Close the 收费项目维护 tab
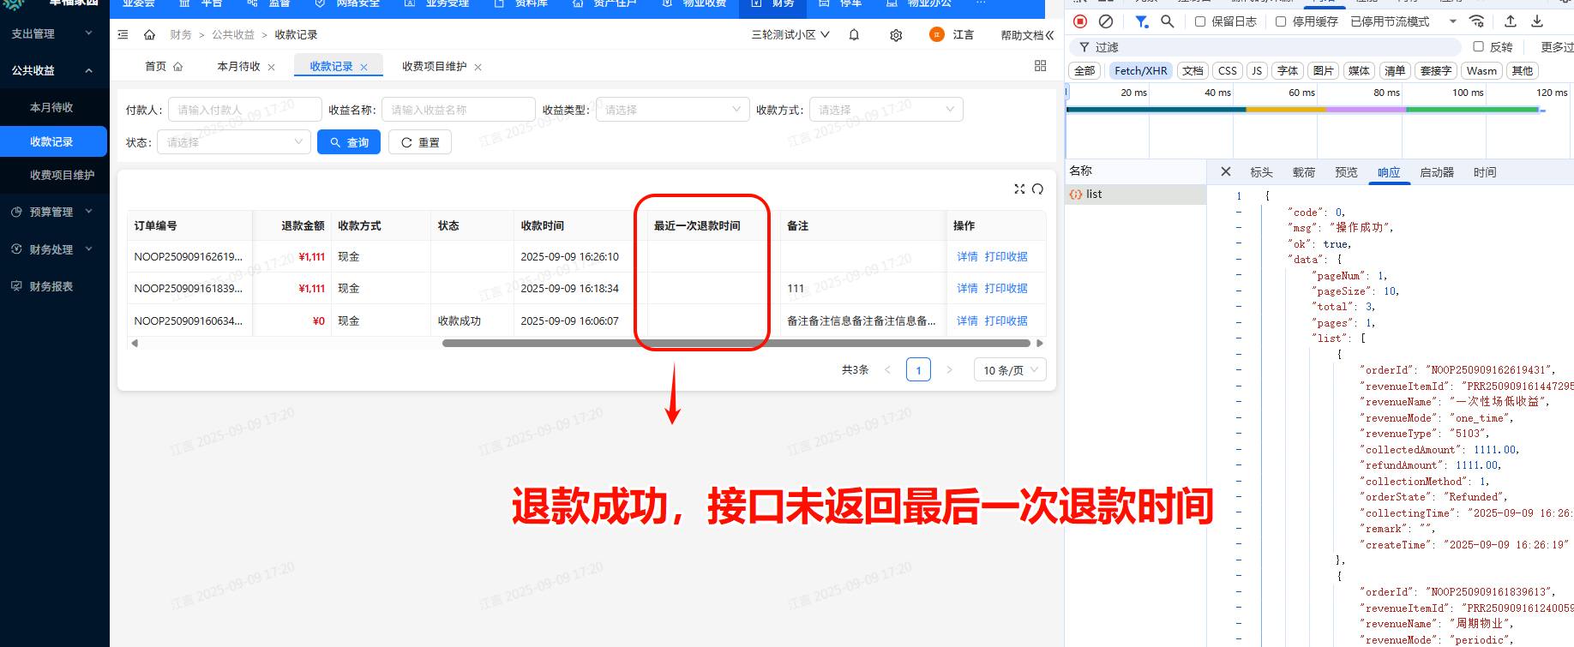Viewport: 1574px width, 647px height. (x=478, y=67)
